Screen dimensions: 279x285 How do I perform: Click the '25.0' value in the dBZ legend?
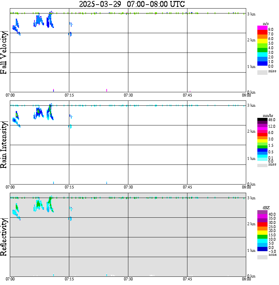[272, 227]
